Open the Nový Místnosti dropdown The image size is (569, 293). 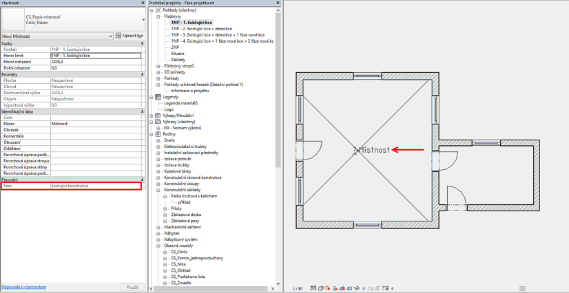coord(110,36)
